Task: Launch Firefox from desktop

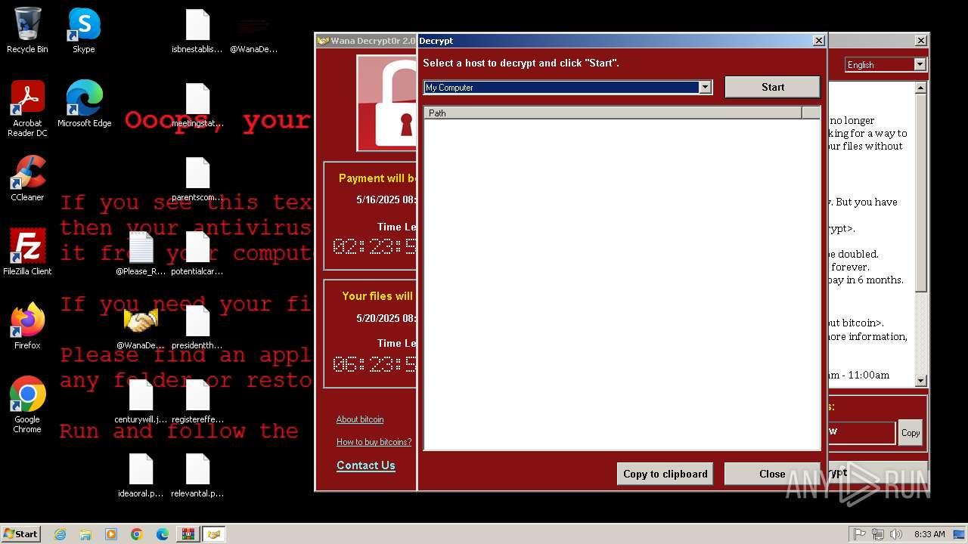Action: (27, 326)
